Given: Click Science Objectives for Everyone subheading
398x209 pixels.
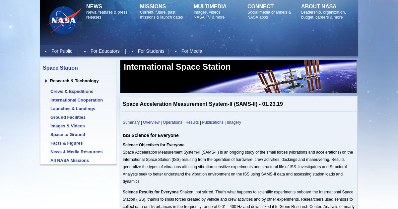Looking at the screenshot, I should point(154,145).
